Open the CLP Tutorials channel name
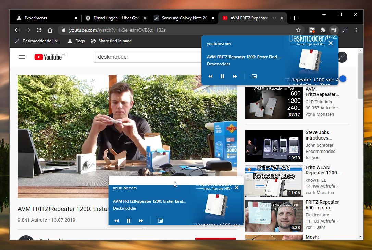Screen dimensions: 372x250 coord(319,102)
